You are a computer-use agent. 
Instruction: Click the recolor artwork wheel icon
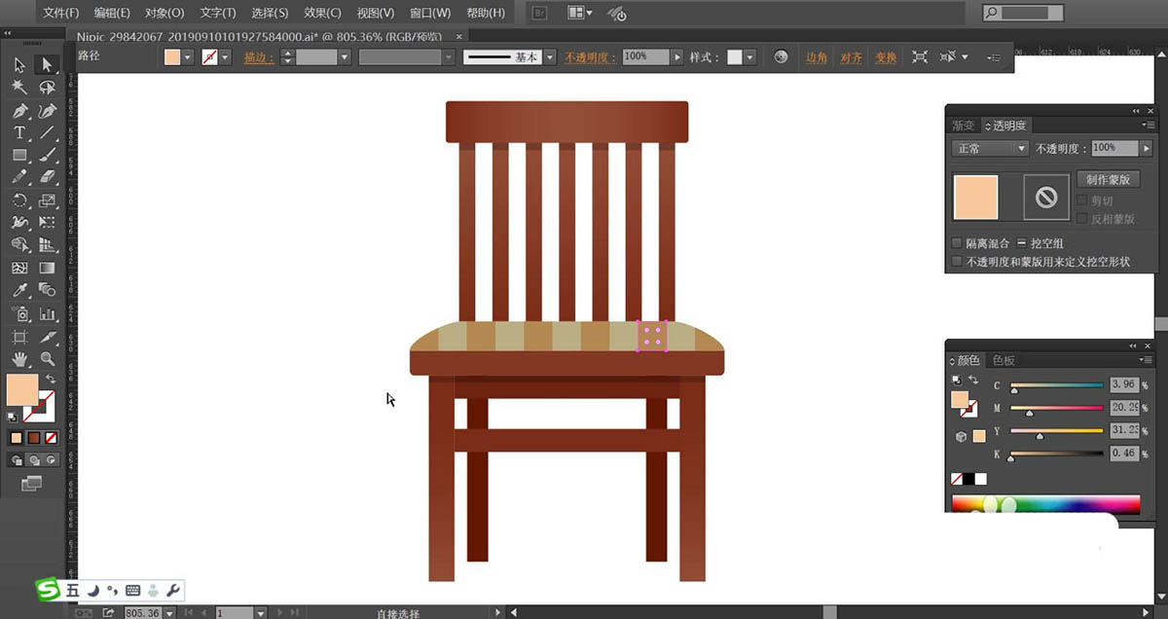[x=781, y=57]
